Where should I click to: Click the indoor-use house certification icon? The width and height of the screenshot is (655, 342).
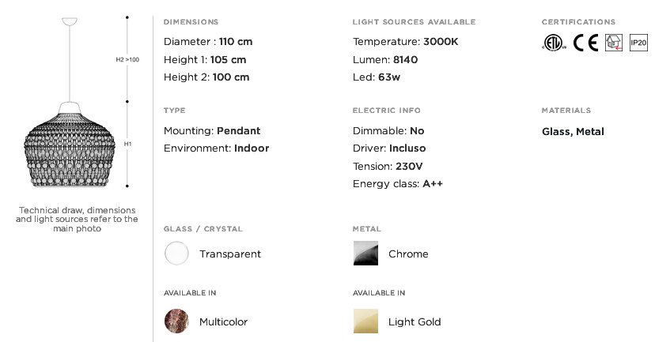614,43
